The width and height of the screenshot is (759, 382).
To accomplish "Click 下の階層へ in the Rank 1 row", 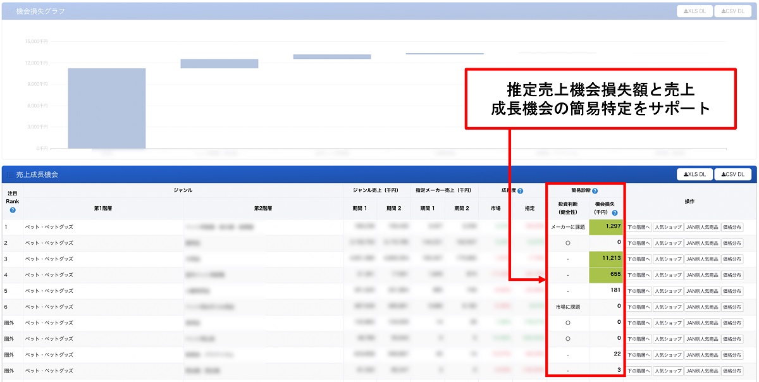I will click(638, 227).
